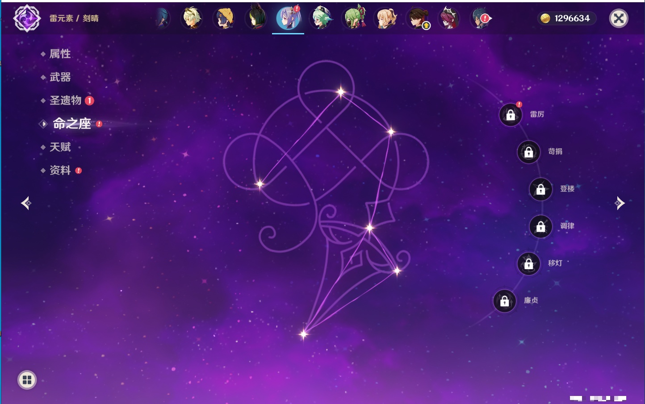
Task: Select Keqing's highlighted purple-haired portrait
Action: (x=288, y=18)
